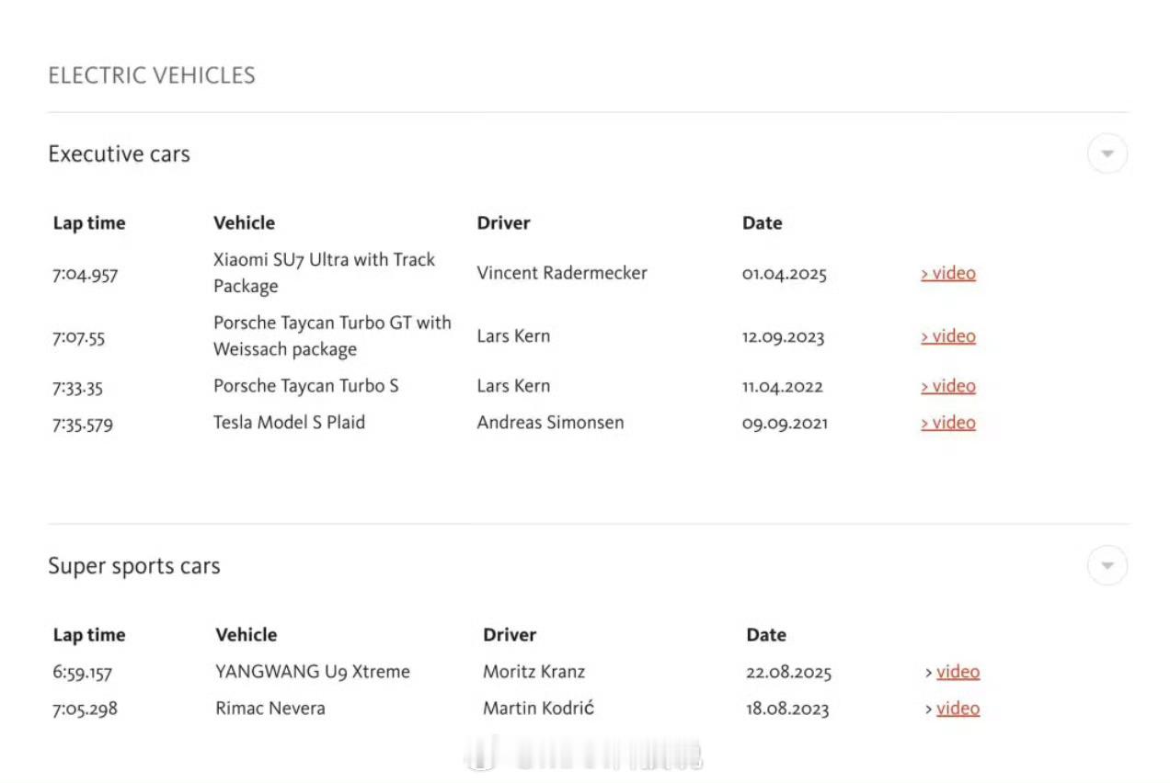Click driver name Vincent Radermecker
This screenshot has height=783, width=1170.
[x=561, y=273]
